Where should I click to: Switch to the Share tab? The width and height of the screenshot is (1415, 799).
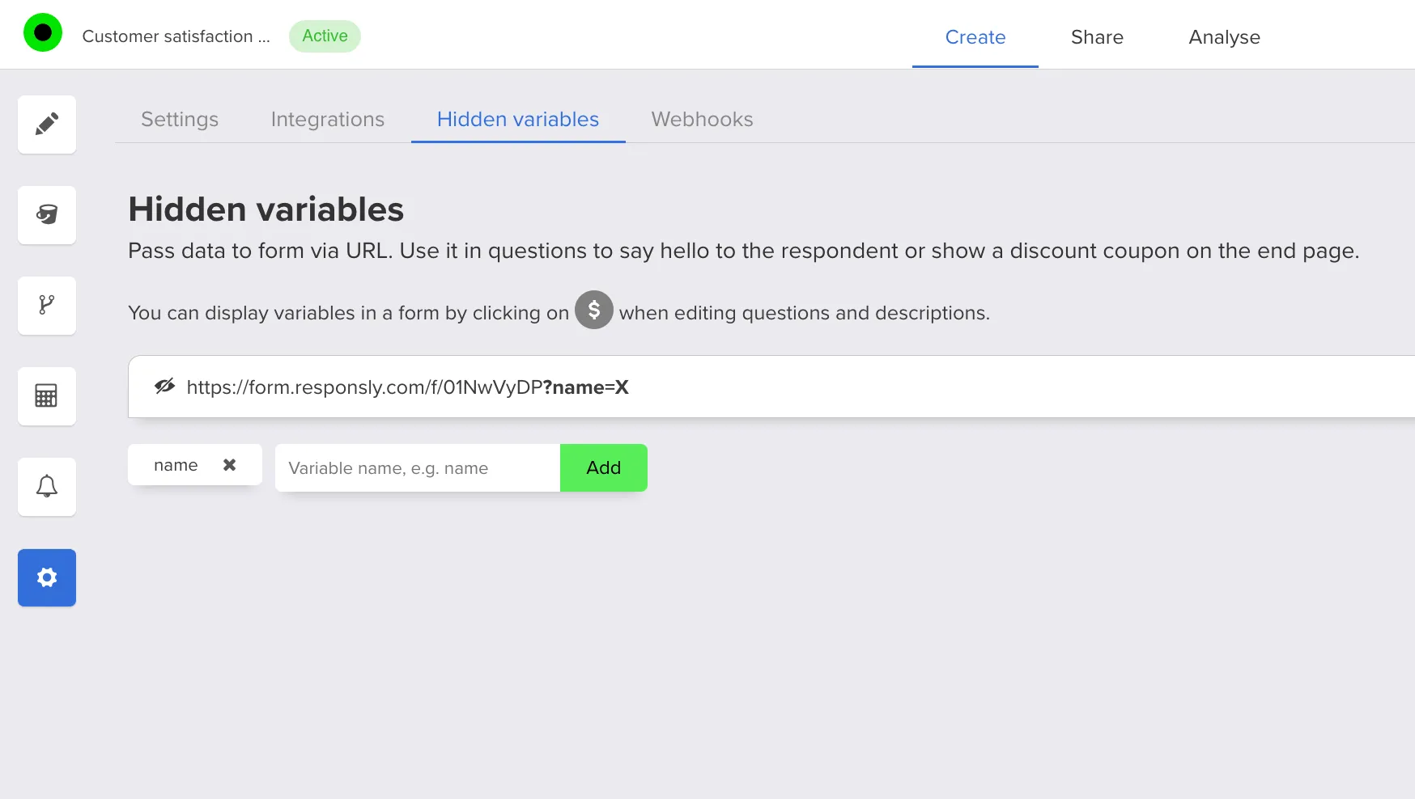pyautogui.click(x=1096, y=37)
